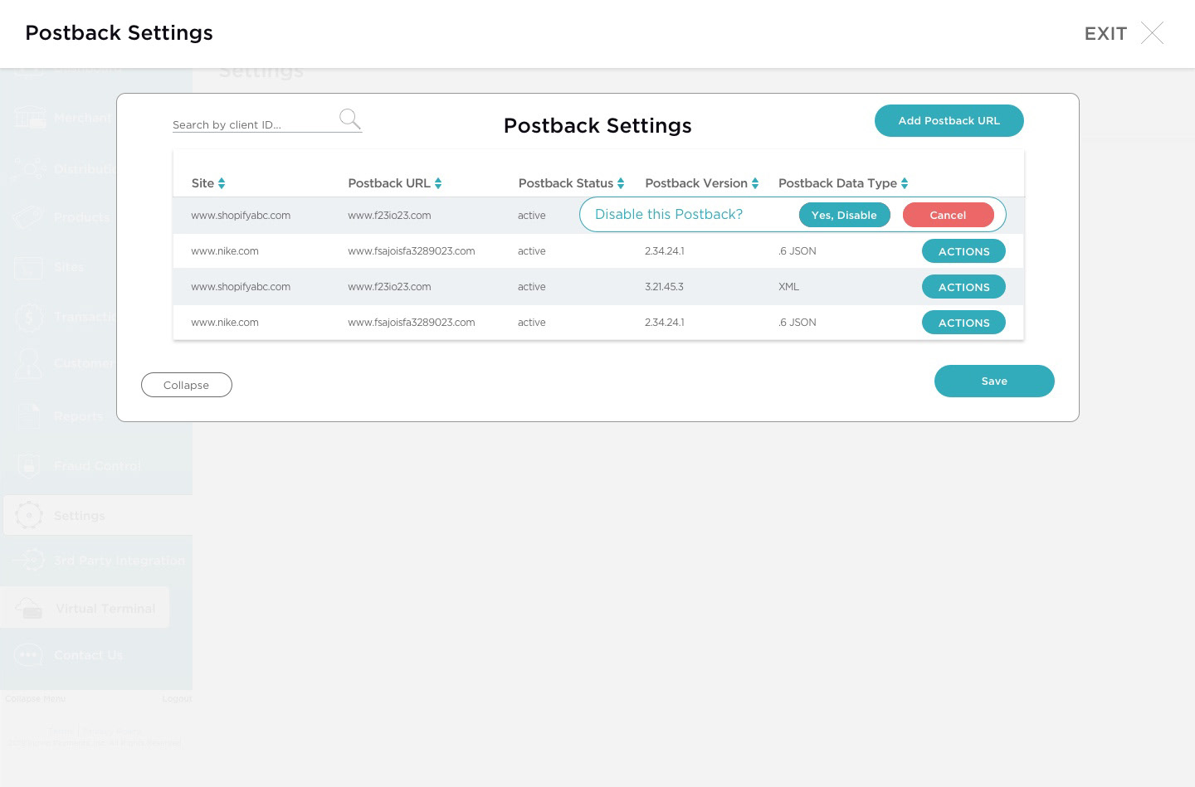Click the Contact Us chat bubble icon
1195x787 pixels.
click(x=29, y=655)
